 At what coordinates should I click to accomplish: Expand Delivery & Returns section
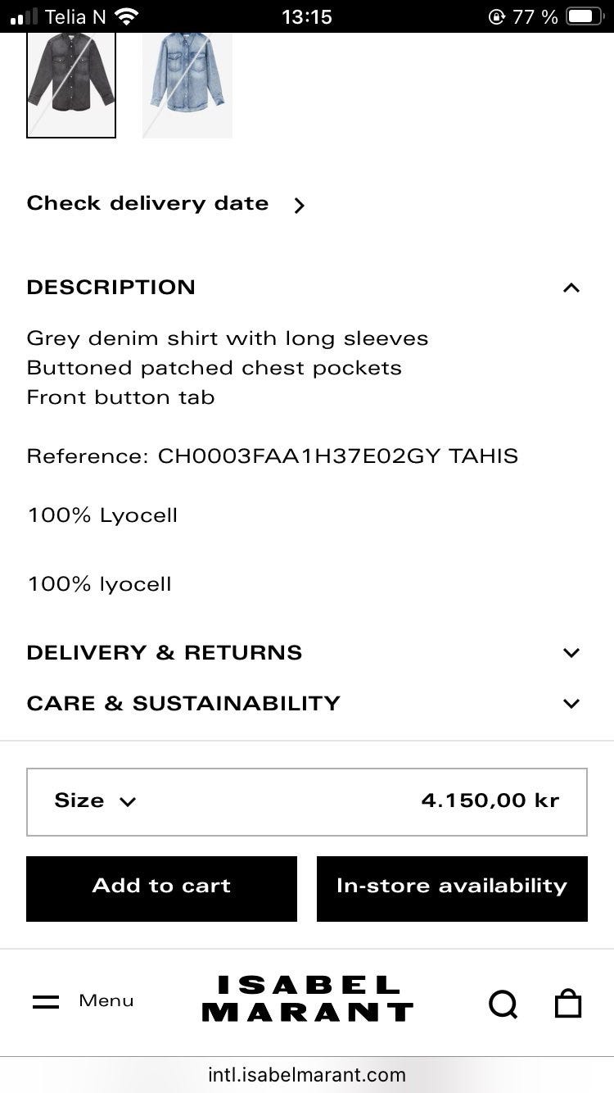pos(571,653)
